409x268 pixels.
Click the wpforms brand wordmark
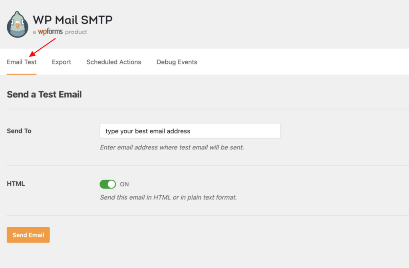(50, 32)
